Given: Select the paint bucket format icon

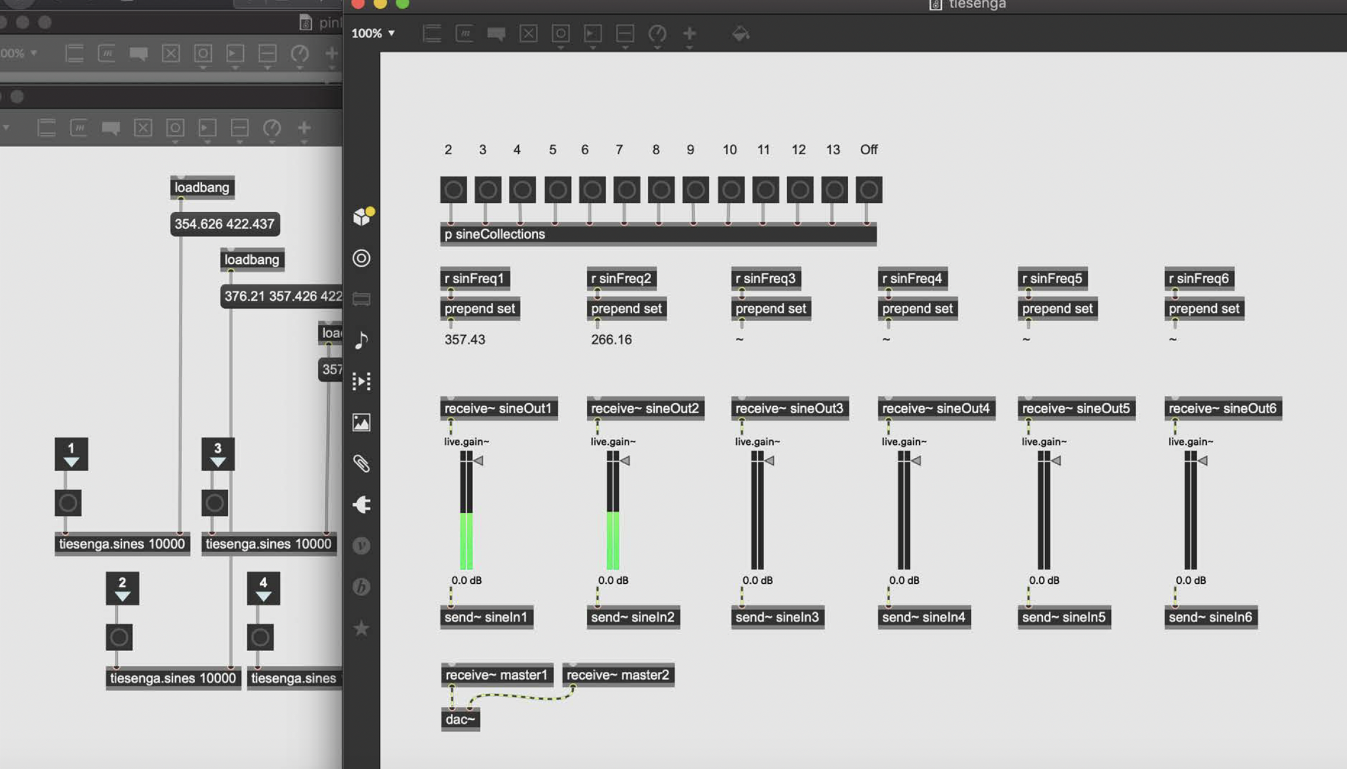Looking at the screenshot, I should (740, 33).
